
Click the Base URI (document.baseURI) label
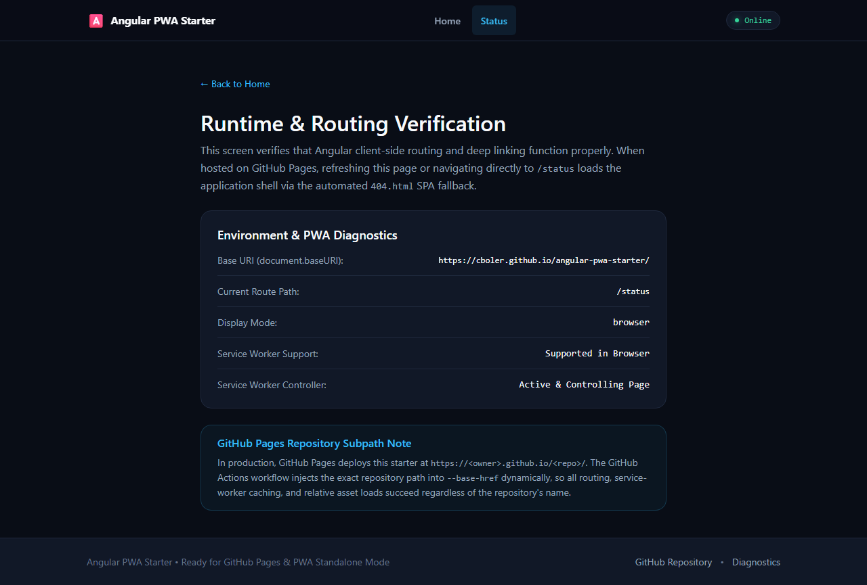coord(280,260)
